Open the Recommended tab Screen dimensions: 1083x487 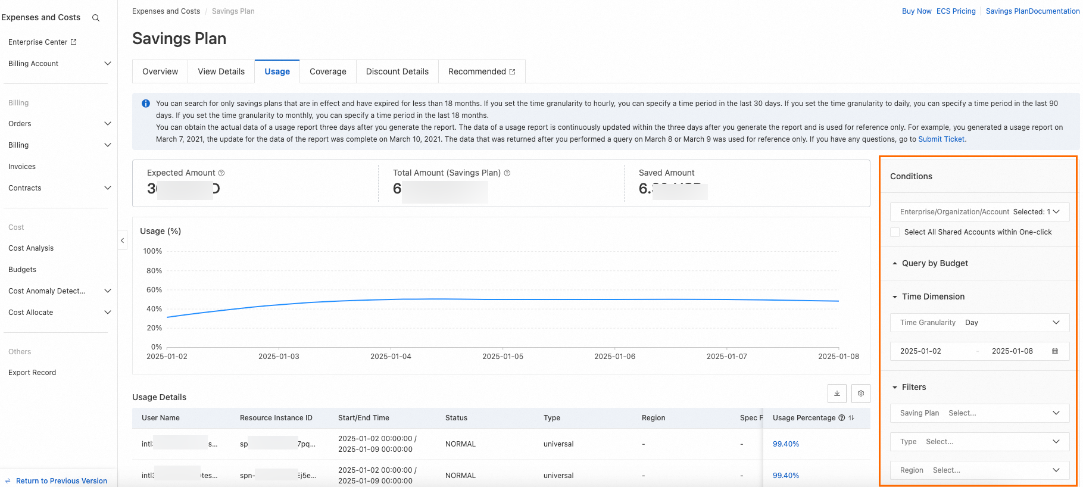tap(482, 71)
